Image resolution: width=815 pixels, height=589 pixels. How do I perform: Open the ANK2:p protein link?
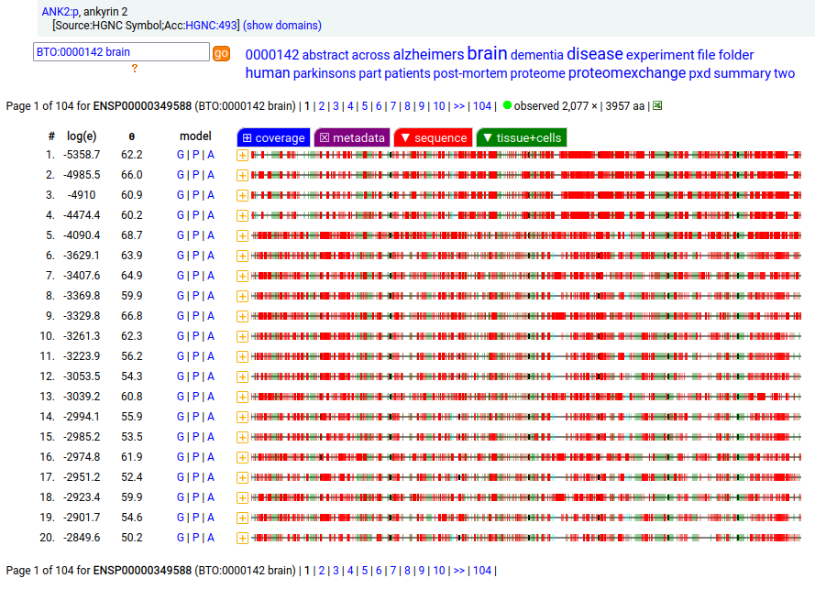tap(61, 11)
